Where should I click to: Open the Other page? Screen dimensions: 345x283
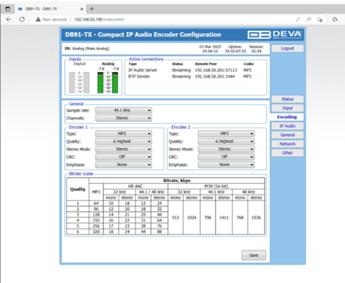(x=287, y=153)
